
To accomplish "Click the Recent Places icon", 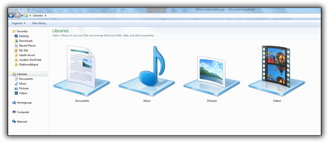I will (x=16, y=45).
